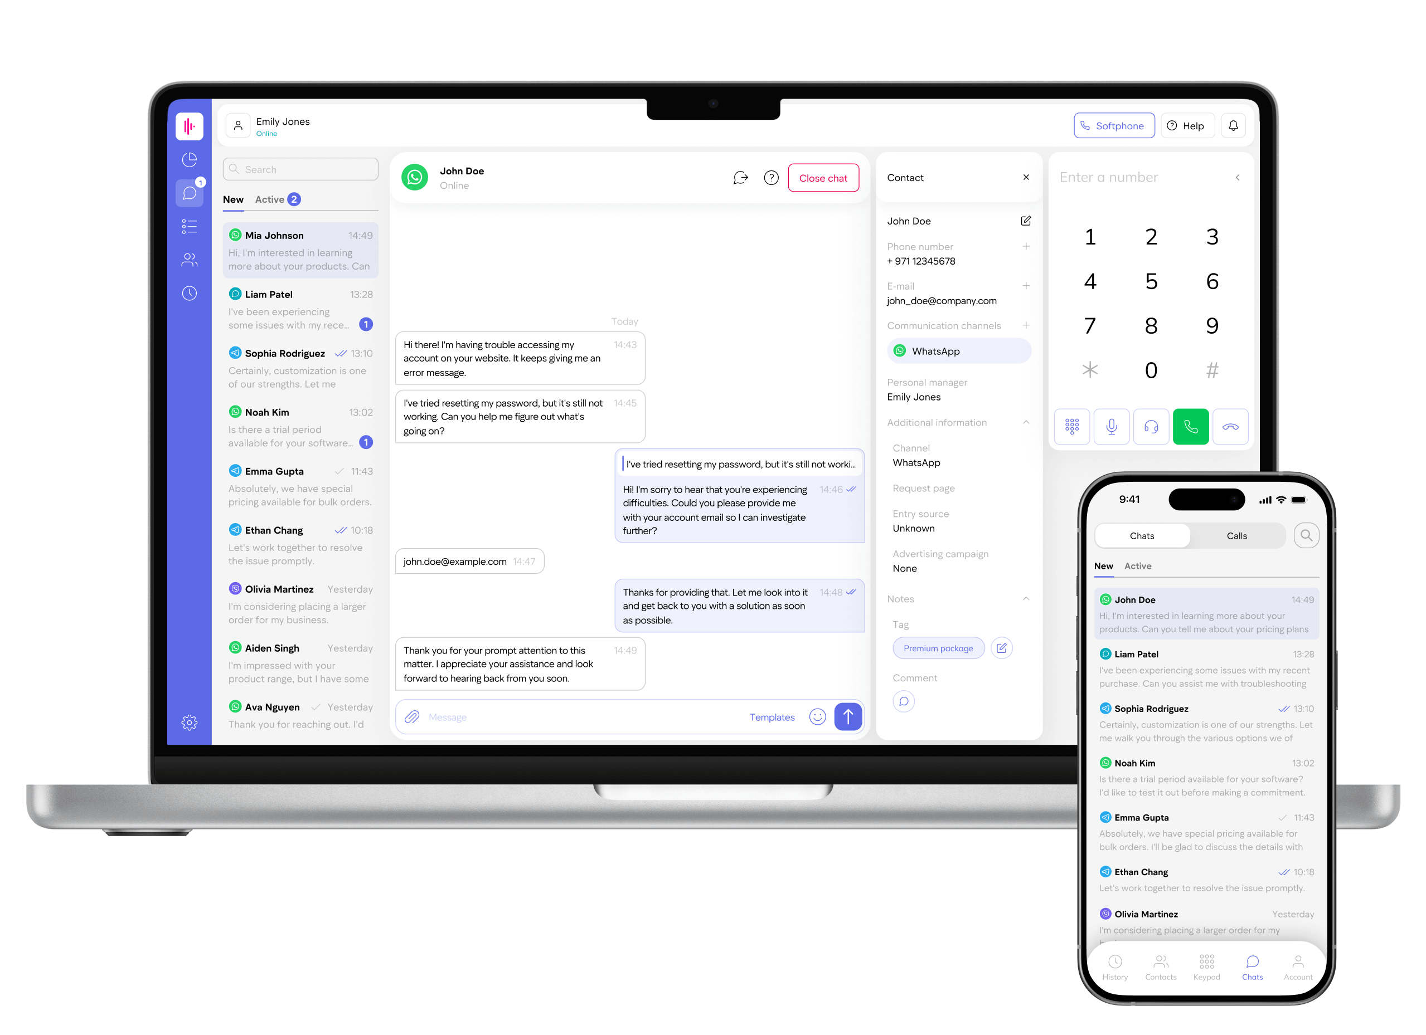Screen dimensions: 1426x1035
Task: Click the emoji icon in message input
Action: tap(817, 715)
